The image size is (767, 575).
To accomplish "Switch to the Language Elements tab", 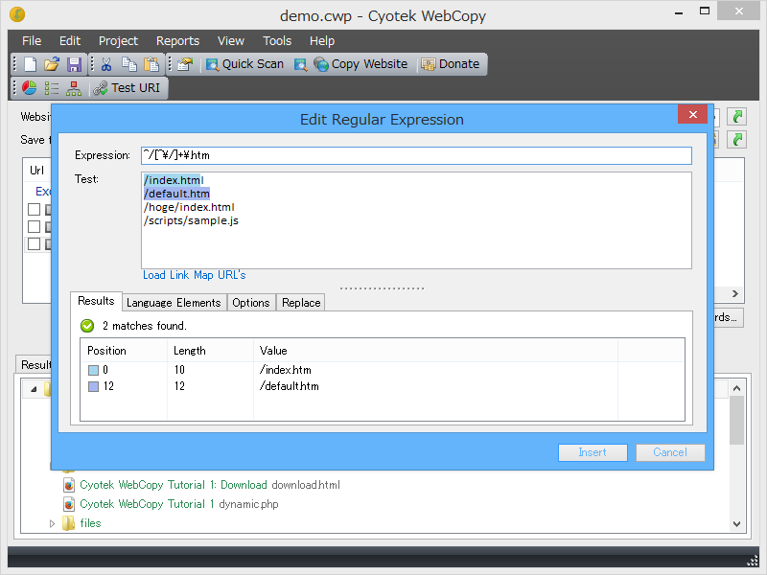I will tap(174, 303).
